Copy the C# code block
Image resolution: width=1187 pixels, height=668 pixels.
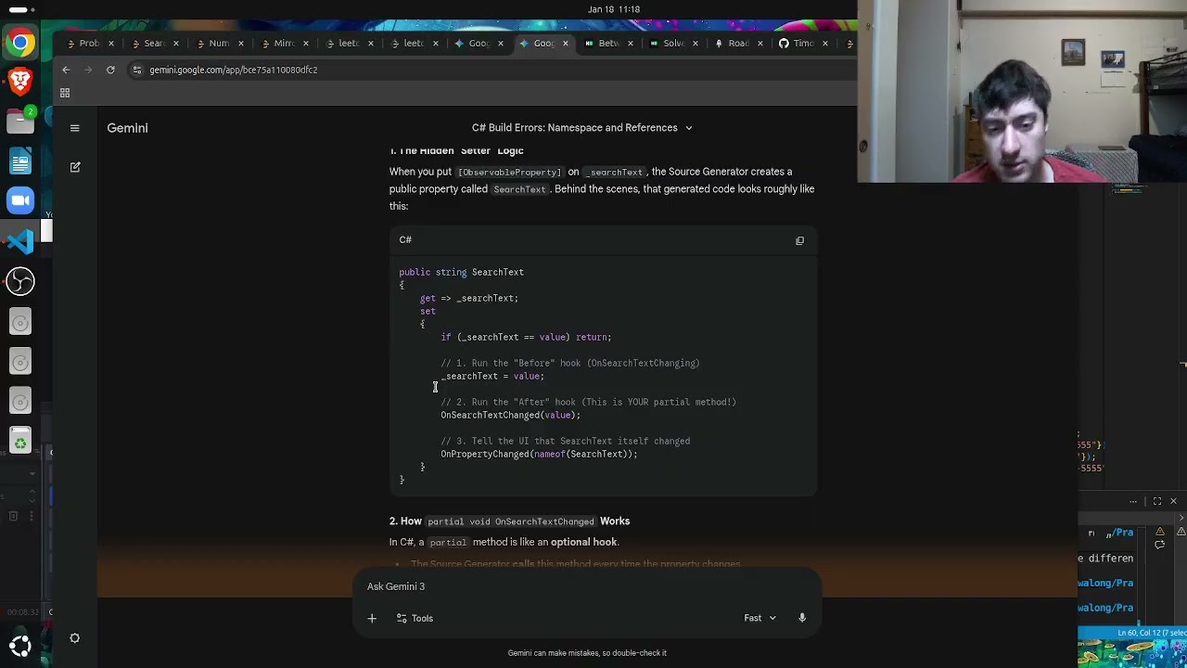pos(799,240)
